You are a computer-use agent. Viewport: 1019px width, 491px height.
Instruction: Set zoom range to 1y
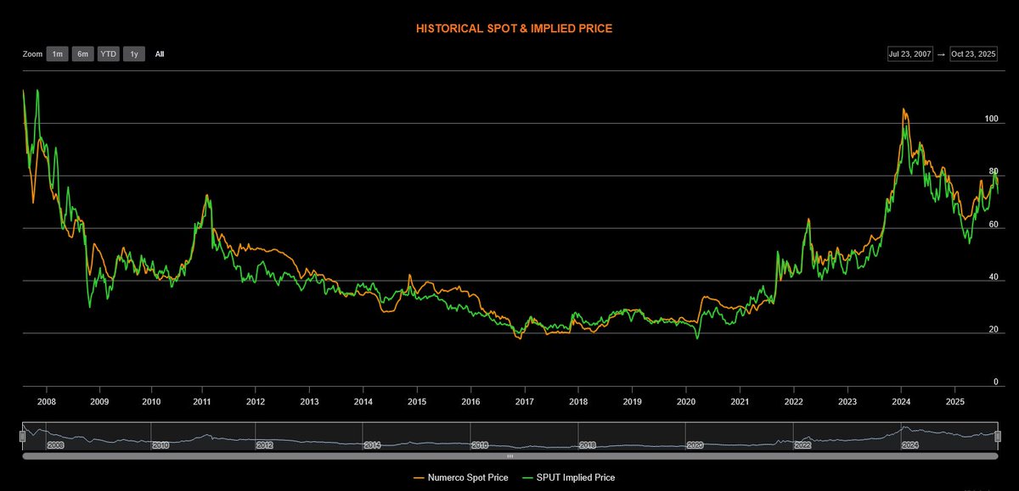[x=133, y=54]
